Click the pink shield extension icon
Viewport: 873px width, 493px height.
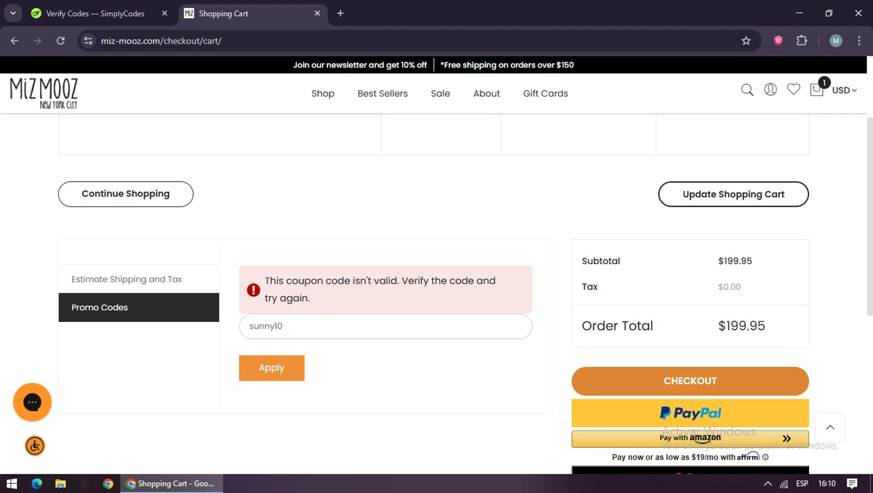(x=778, y=41)
